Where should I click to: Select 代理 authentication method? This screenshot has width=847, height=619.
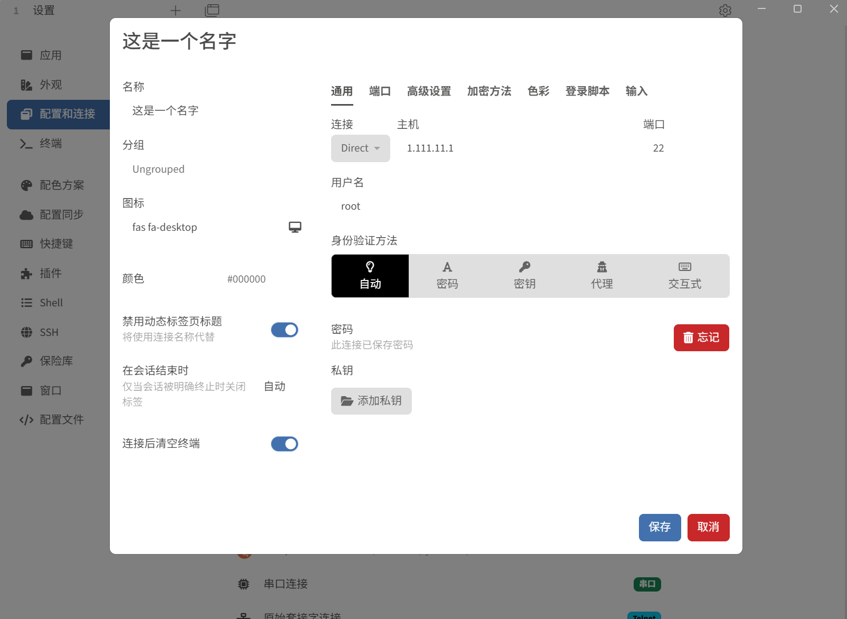[601, 276]
